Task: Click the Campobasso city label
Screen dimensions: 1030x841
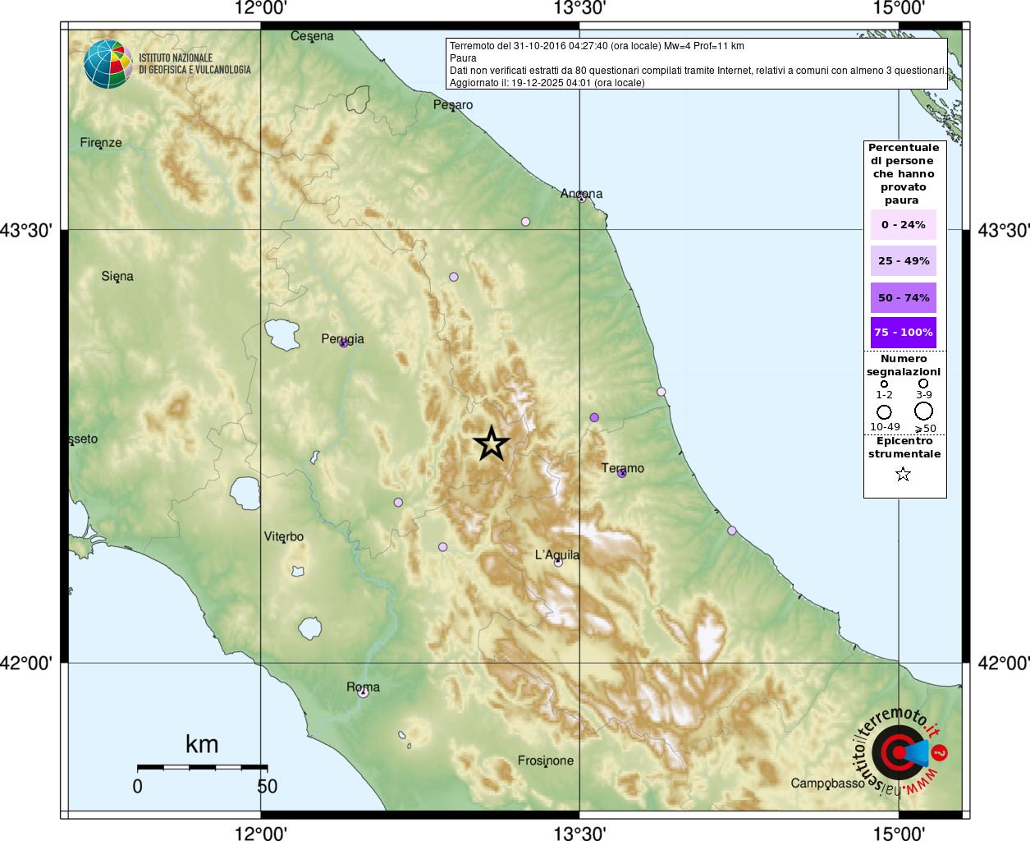Action: pos(827,784)
